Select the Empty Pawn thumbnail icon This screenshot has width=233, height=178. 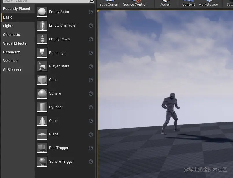coord(42,39)
